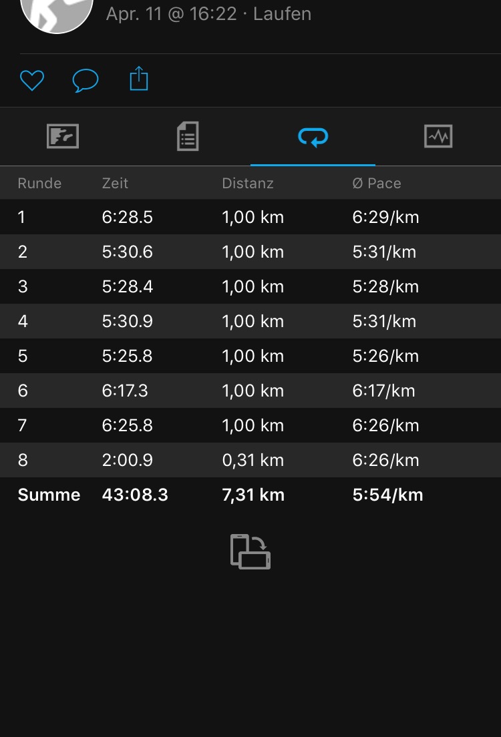Tap lap 6 pace 6:17/km
The width and height of the screenshot is (501, 737).
point(383,391)
